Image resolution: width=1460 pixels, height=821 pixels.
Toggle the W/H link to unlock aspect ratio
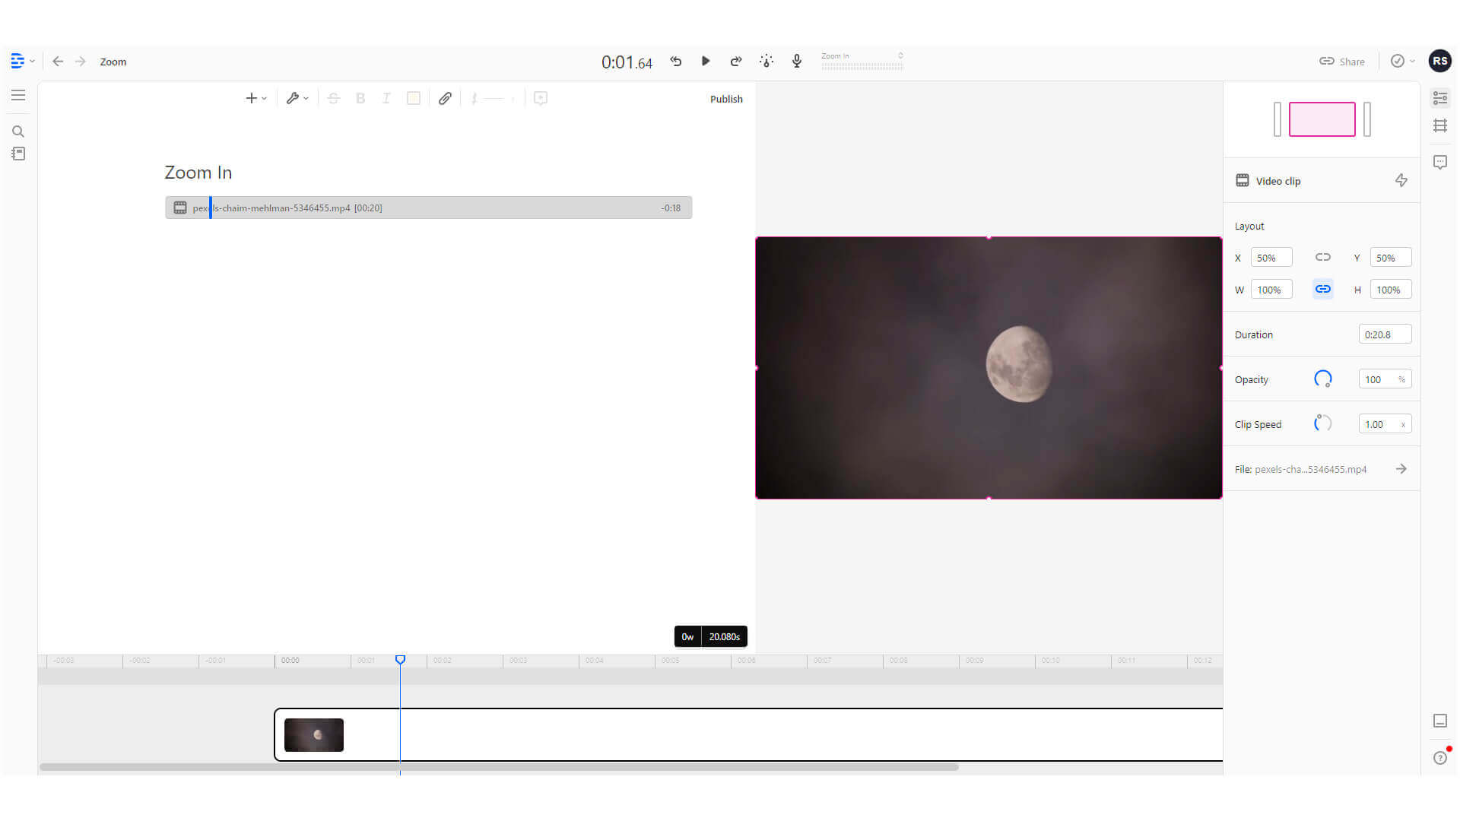point(1323,289)
